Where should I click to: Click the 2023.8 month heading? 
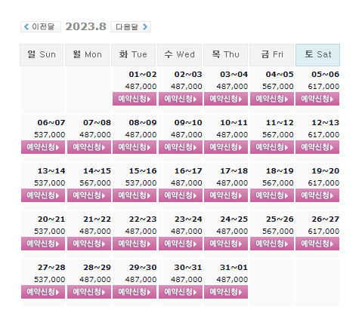(x=85, y=26)
